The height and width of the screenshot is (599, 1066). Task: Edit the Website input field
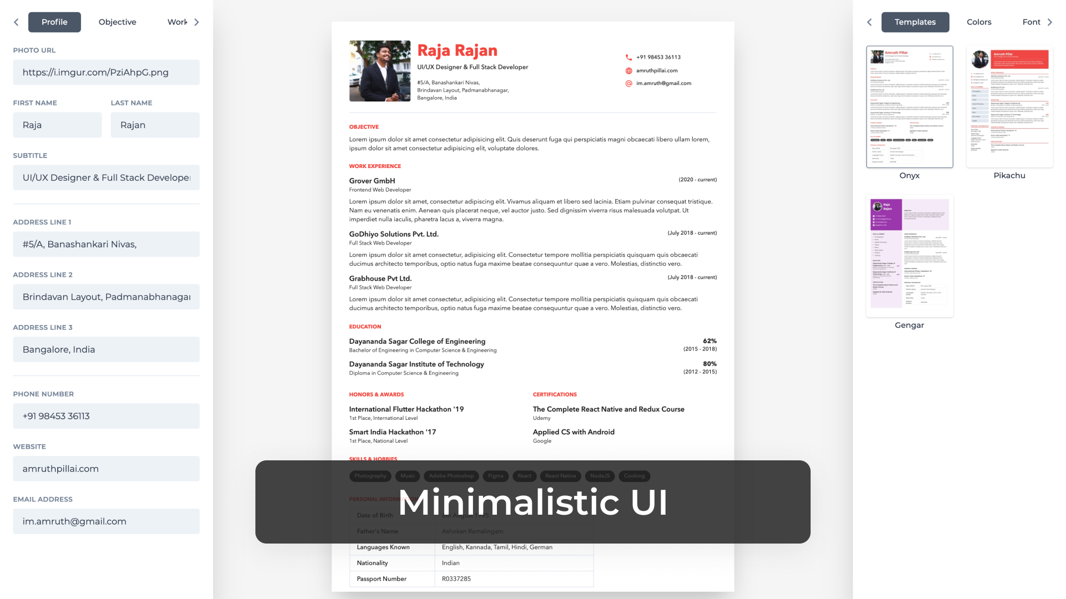(106, 468)
